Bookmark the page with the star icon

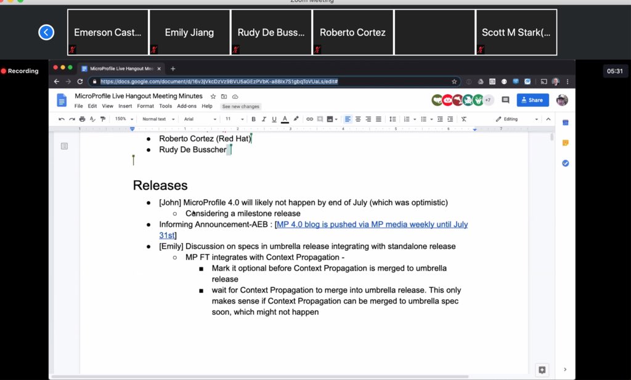[x=454, y=82]
